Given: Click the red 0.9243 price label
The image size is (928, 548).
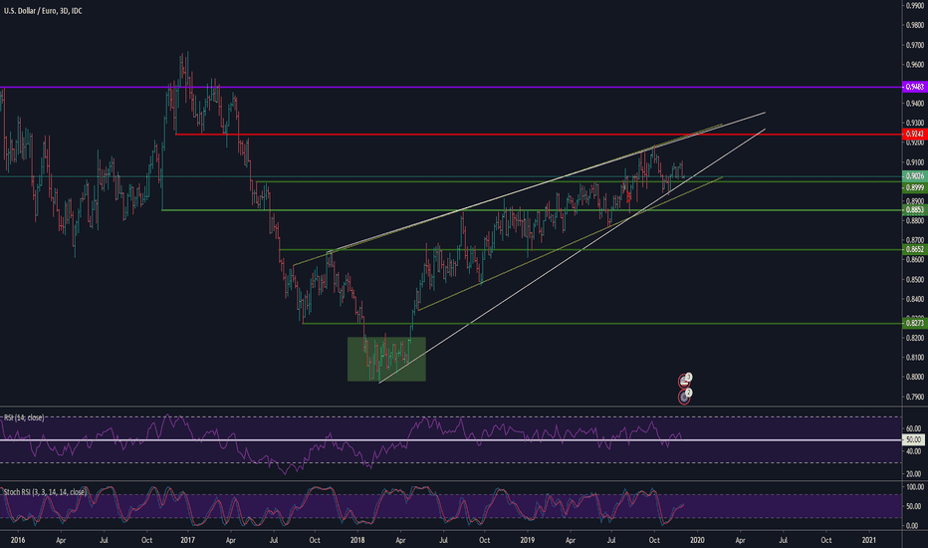Looking at the screenshot, I should click(x=914, y=135).
